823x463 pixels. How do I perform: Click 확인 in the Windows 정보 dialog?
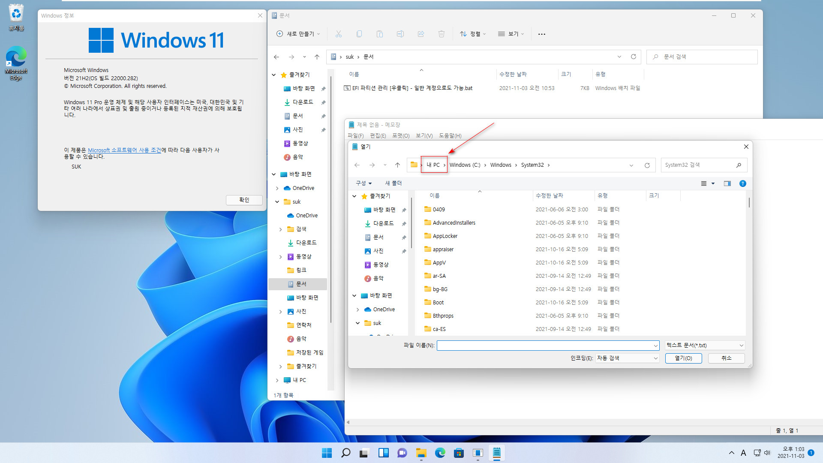point(244,200)
